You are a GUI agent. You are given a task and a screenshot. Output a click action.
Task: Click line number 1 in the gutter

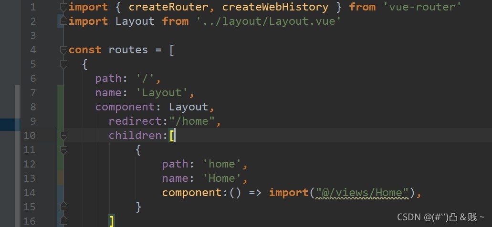(32, 7)
